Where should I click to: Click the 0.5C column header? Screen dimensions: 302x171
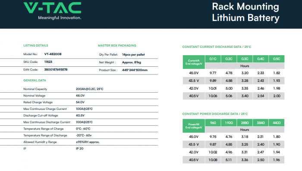pos(277,59)
